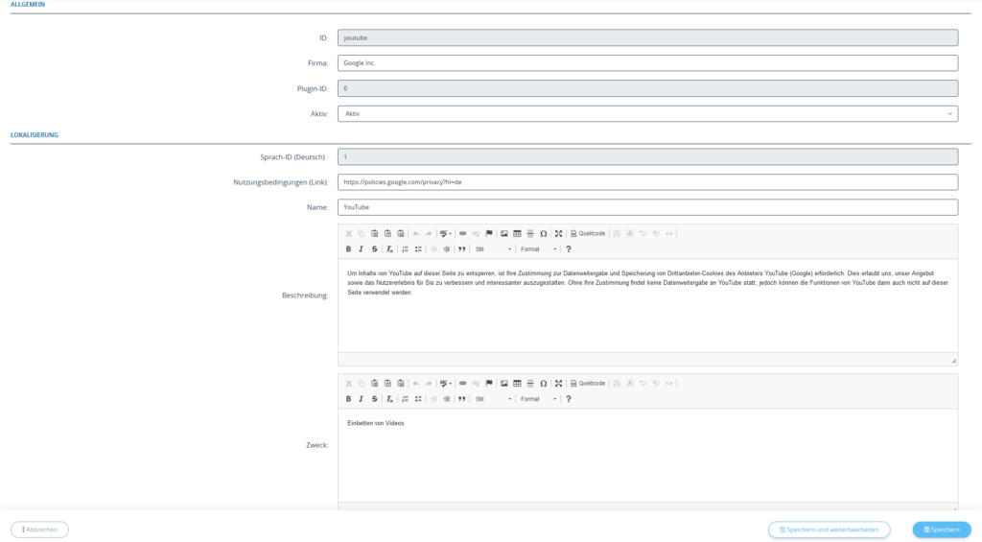Paste as plain text in Beschreibung editor

tap(387, 234)
